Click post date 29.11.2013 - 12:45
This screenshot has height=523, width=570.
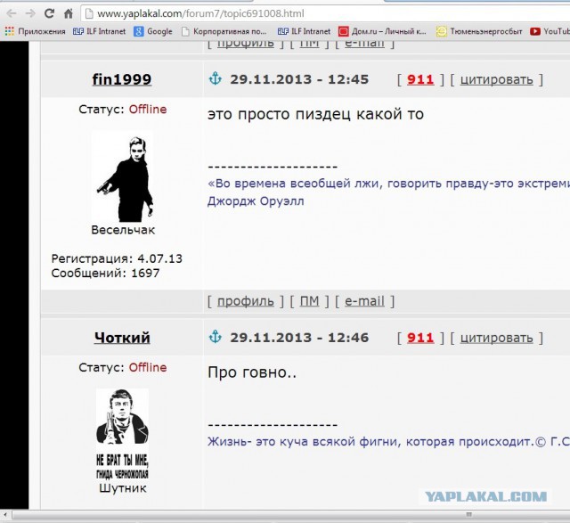pos(299,79)
